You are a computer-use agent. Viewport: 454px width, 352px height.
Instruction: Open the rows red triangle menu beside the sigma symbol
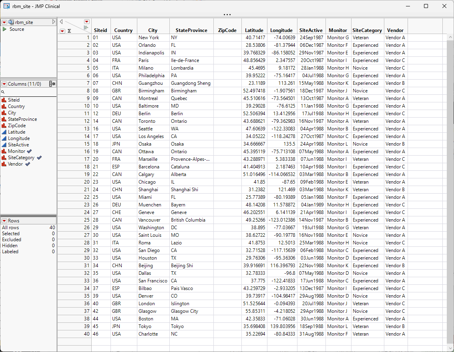coord(62,31)
